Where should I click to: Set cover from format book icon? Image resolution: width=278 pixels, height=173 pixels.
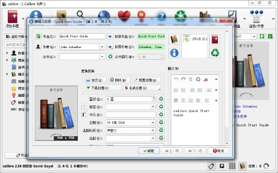click(x=174, y=39)
